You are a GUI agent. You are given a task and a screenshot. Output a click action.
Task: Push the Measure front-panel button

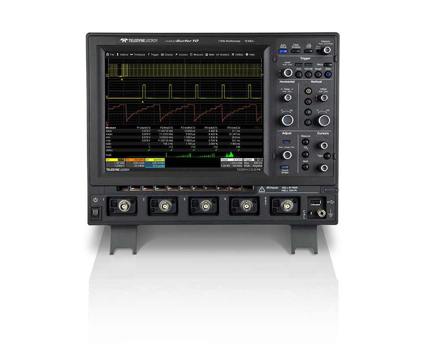(x=306, y=142)
